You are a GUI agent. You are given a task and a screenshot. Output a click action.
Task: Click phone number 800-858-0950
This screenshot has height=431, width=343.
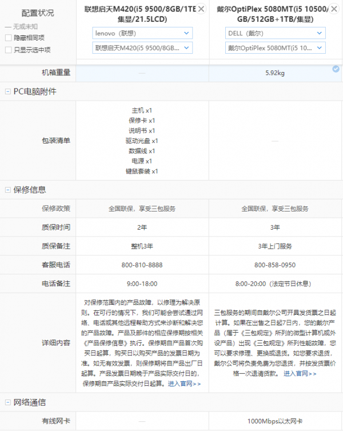tap(275, 265)
